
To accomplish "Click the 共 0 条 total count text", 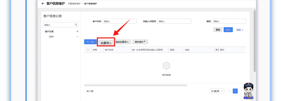I will pos(90,91).
